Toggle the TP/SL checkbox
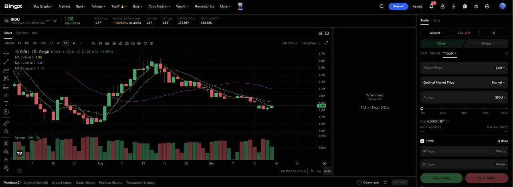This screenshot has height=187, width=513. coord(422,141)
